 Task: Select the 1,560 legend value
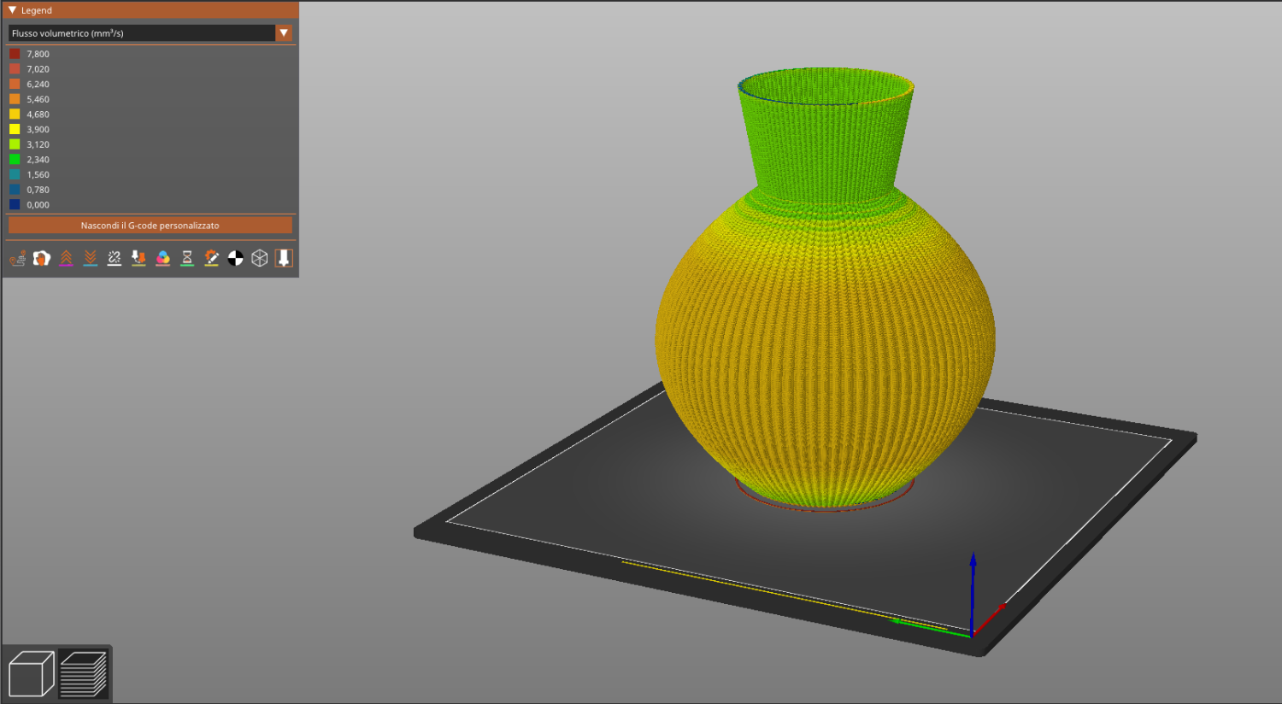point(38,174)
